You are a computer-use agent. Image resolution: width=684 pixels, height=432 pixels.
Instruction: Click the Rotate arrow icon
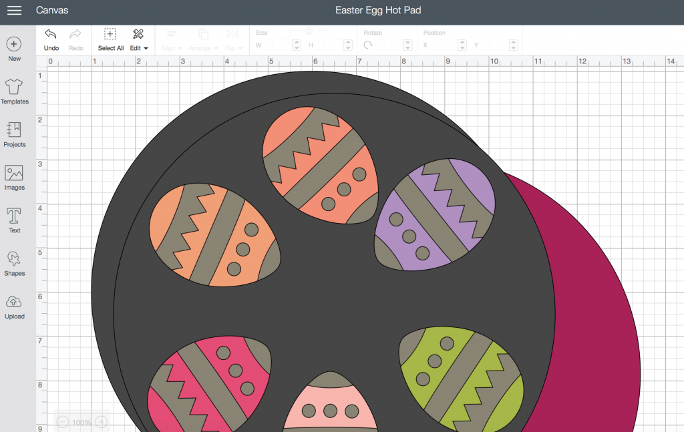point(368,45)
